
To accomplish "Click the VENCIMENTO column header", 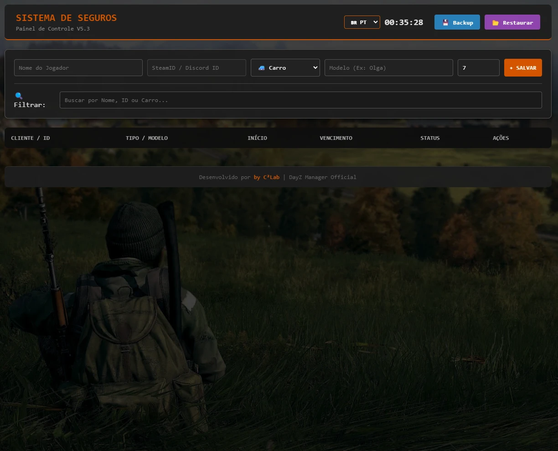I will [336, 138].
